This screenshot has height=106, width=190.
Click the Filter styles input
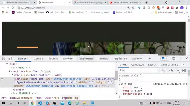pyautogui.click(x=138, y=71)
